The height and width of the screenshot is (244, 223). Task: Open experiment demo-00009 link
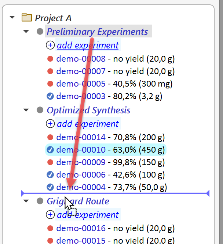pyautogui.click(x=81, y=162)
